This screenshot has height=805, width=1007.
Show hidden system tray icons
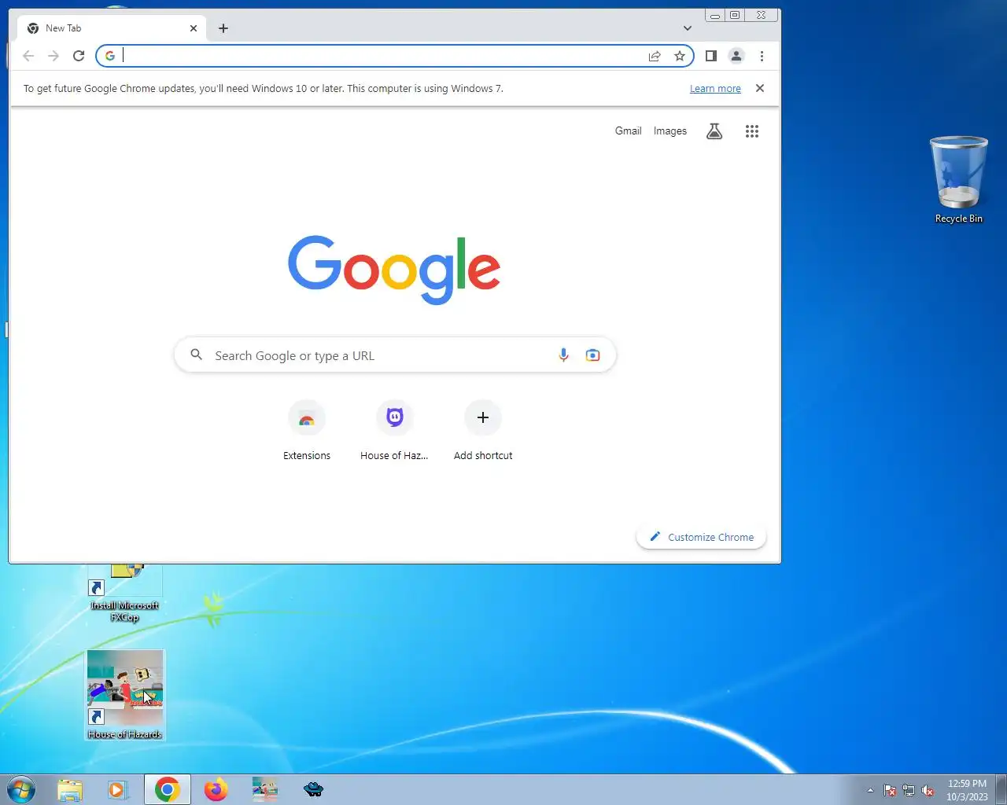[870, 790]
